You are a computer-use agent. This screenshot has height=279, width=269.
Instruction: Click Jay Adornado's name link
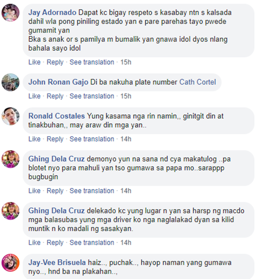pyautogui.click(x=52, y=13)
